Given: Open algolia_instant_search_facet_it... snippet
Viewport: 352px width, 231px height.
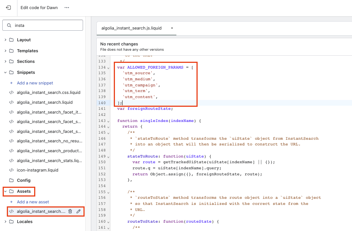Looking at the screenshot, I should tap(49, 112).
